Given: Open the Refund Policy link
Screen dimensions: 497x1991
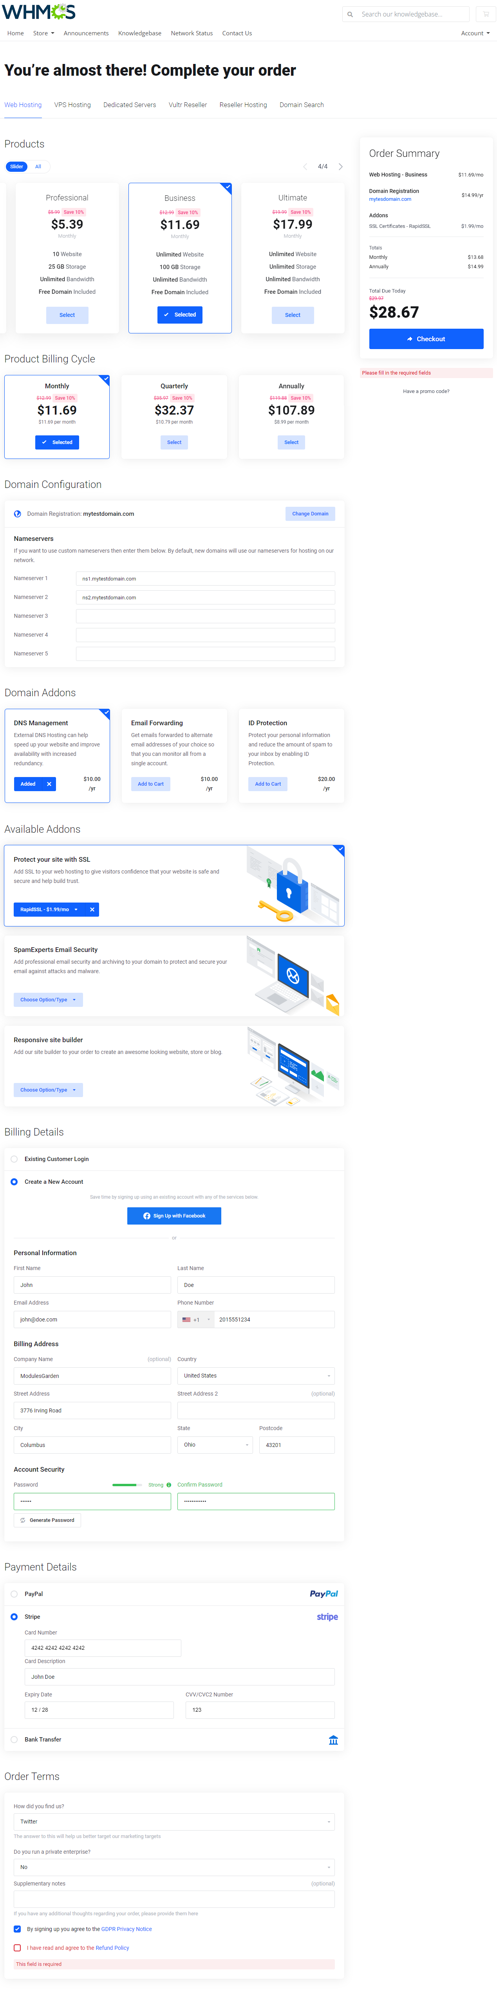Looking at the screenshot, I should (112, 1948).
